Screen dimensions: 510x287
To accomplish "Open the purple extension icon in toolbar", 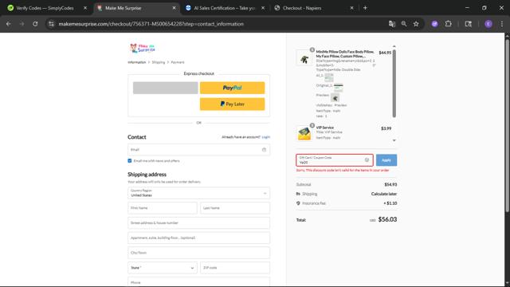I will pyautogui.click(x=434, y=24).
